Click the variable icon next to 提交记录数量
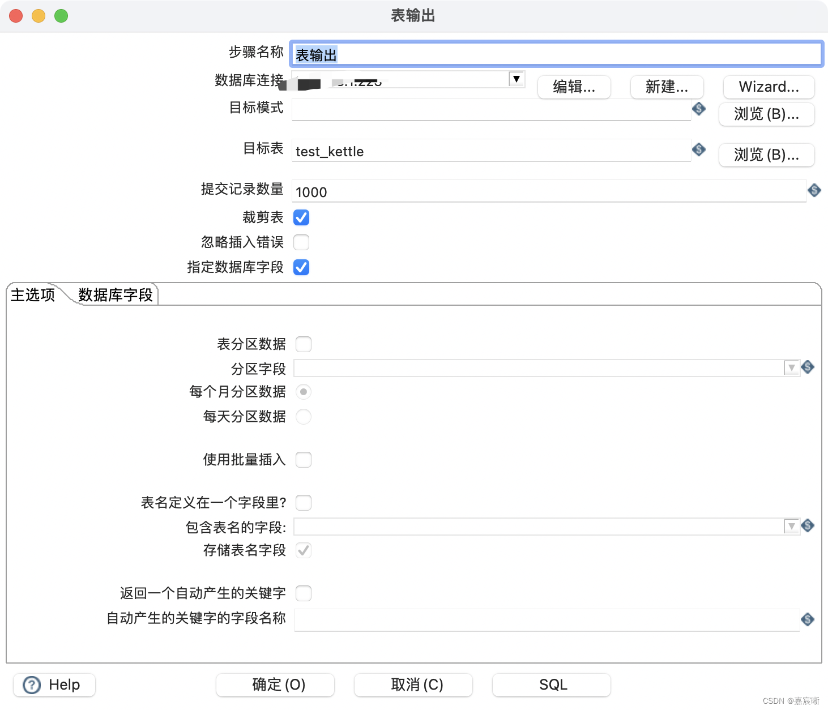 point(814,191)
